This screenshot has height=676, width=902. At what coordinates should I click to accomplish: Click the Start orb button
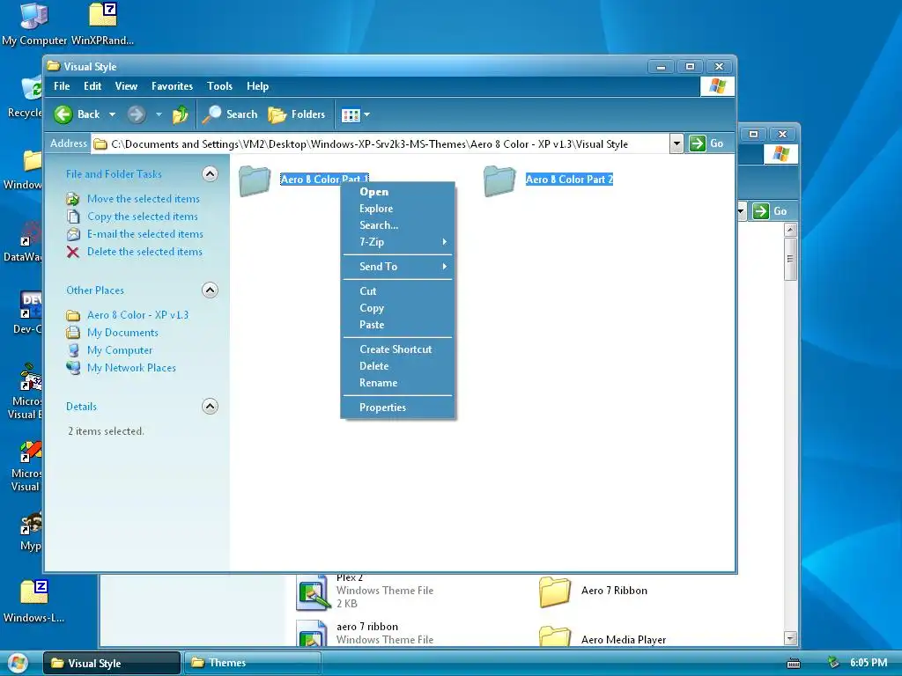click(x=18, y=663)
